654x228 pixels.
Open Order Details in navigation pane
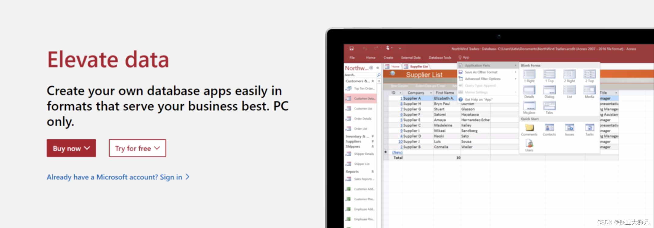pos(360,119)
